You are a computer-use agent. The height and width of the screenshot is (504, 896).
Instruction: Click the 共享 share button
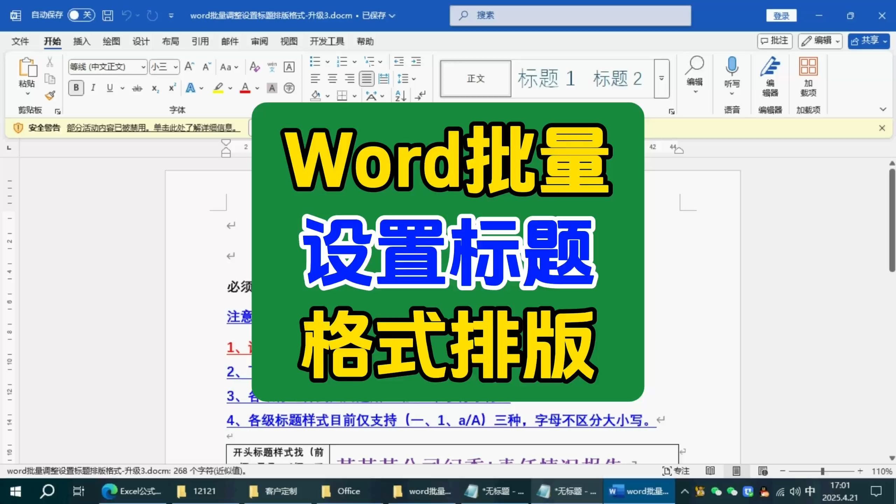(x=868, y=41)
